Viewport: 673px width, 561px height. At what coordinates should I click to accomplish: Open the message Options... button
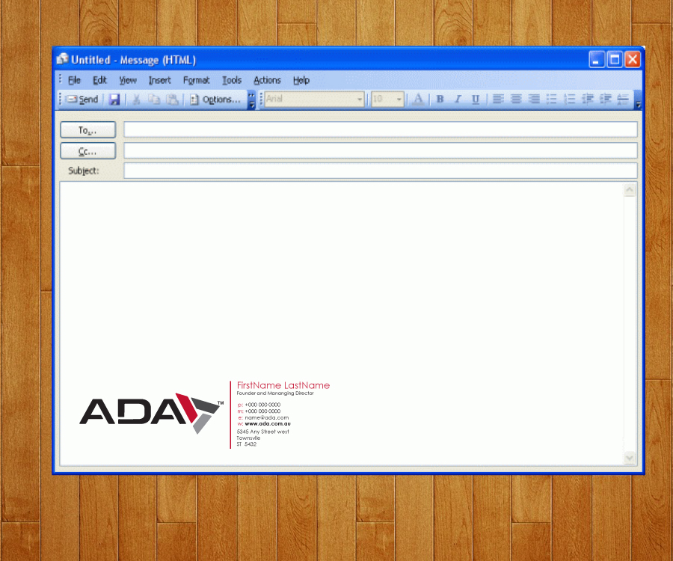tap(215, 99)
